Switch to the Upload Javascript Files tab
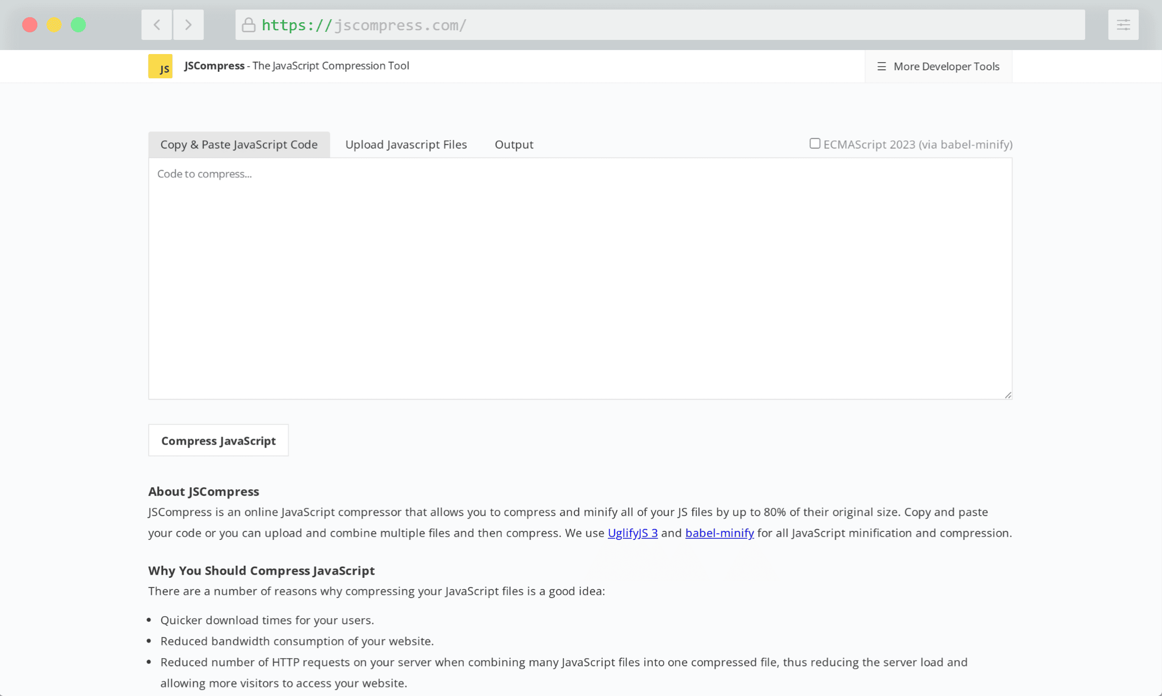Screen dimensions: 1162x696 [x=406, y=144]
